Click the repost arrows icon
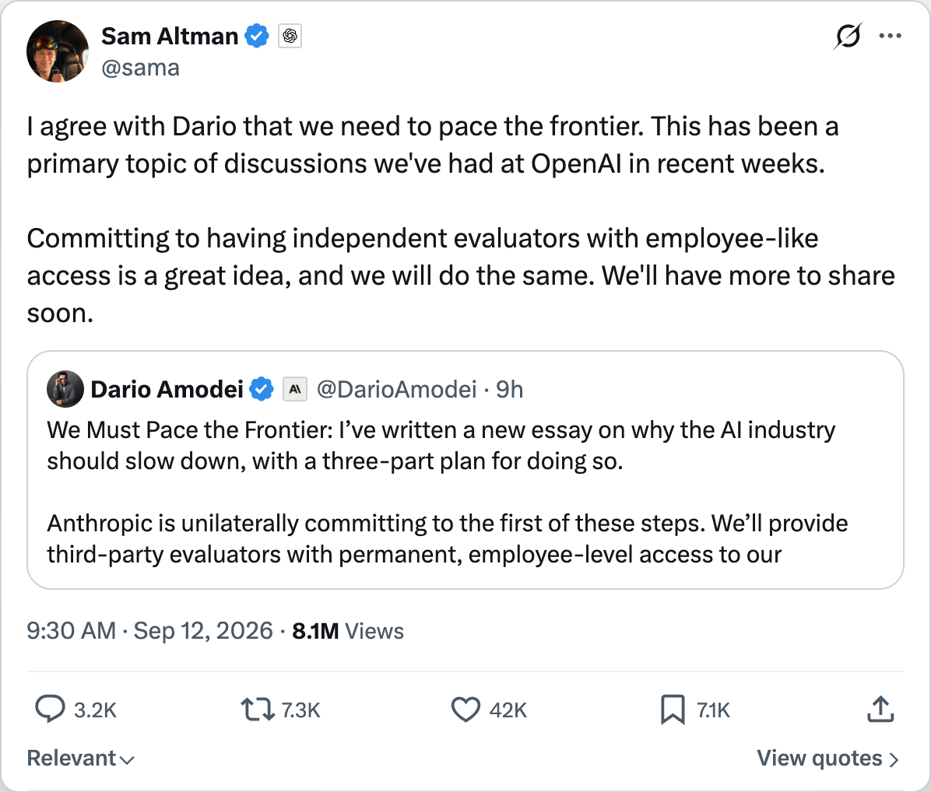 pos(258,710)
